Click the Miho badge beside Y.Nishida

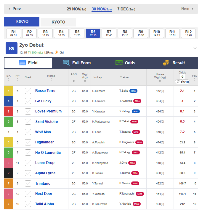click(x=137, y=204)
